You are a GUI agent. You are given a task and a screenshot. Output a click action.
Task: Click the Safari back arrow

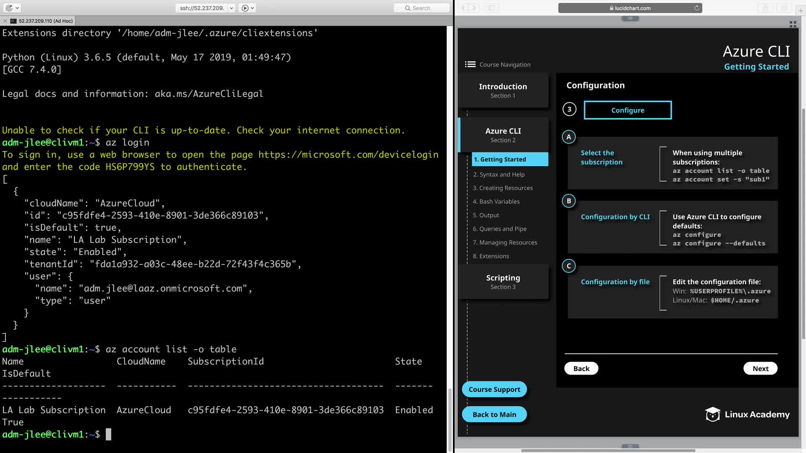(463, 8)
